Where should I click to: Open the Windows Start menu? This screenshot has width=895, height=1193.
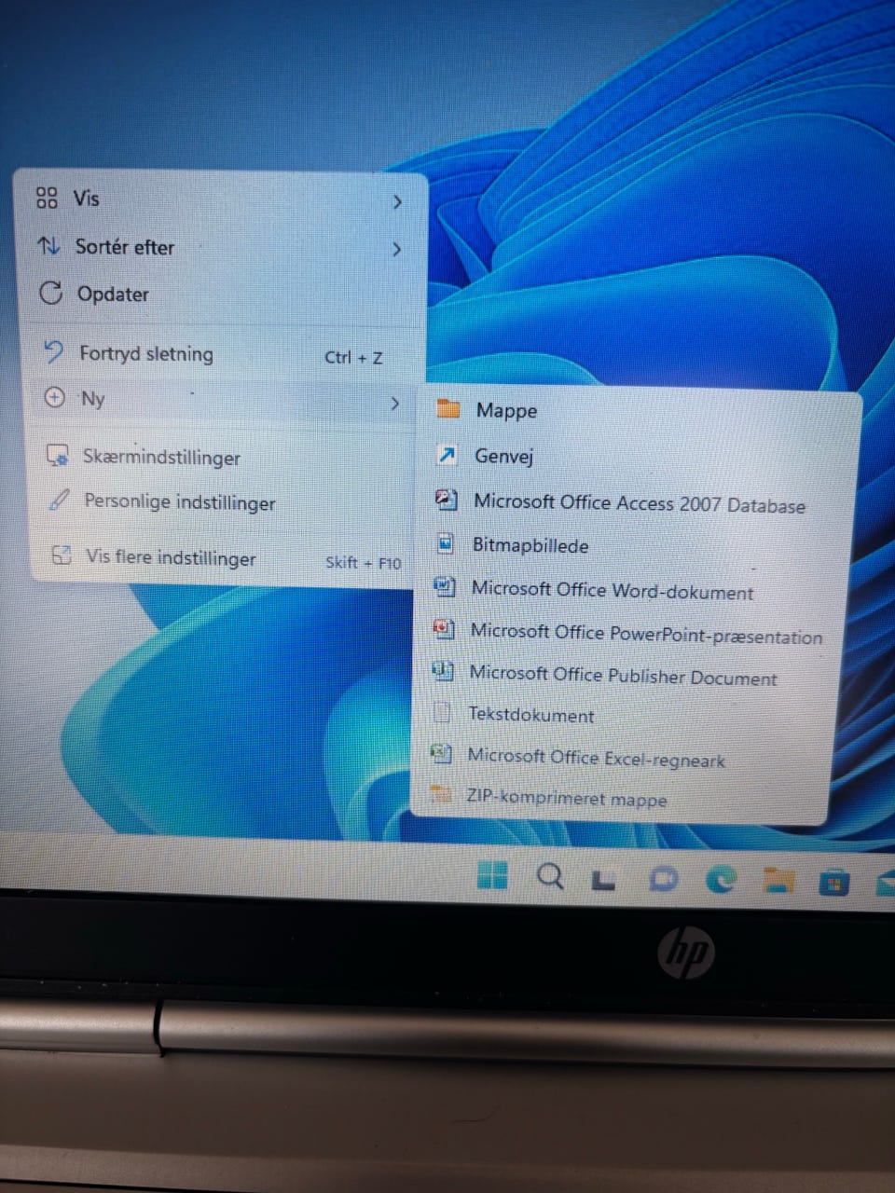492,874
